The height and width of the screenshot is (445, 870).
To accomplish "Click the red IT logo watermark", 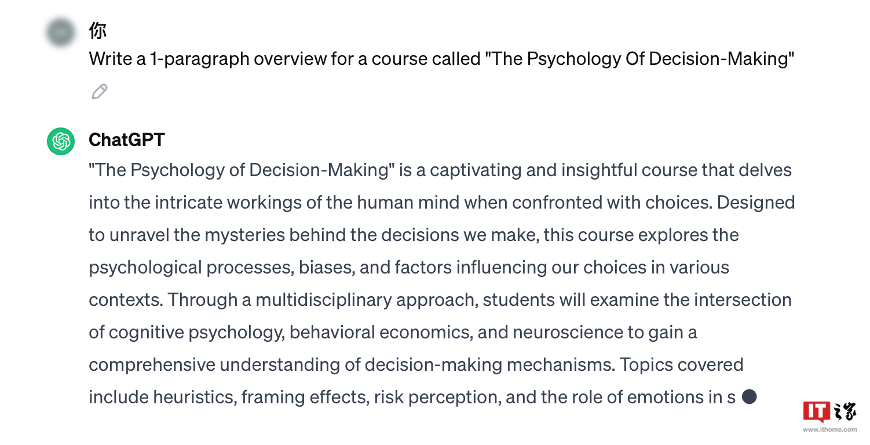I will pos(817,411).
